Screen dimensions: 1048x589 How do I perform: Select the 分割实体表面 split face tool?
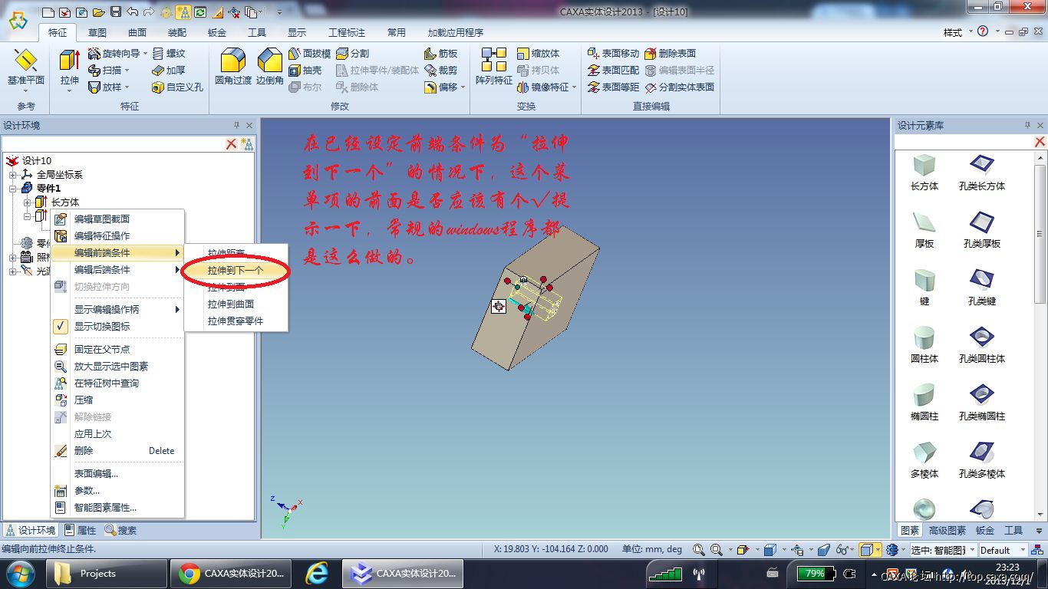click(680, 87)
